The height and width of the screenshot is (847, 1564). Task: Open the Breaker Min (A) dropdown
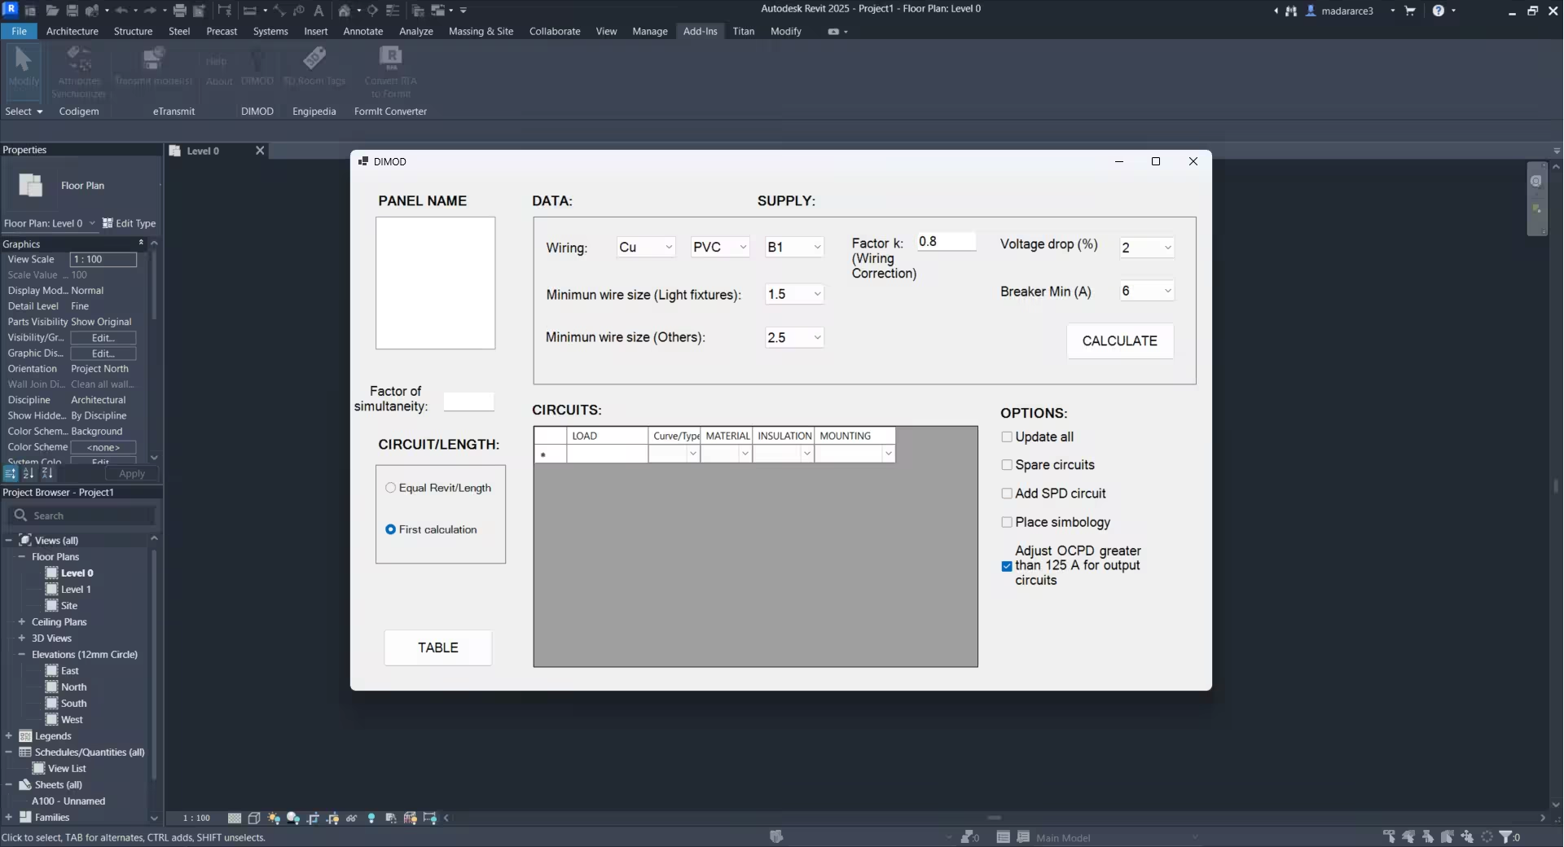1146,291
